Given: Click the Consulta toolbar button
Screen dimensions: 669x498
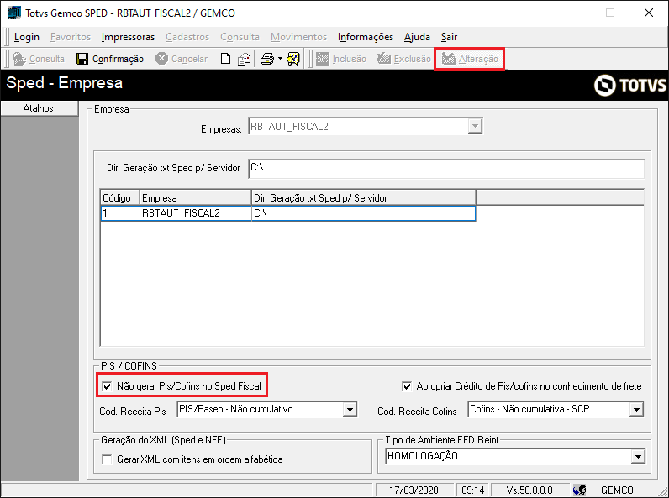Looking at the screenshot, I should [39, 59].
